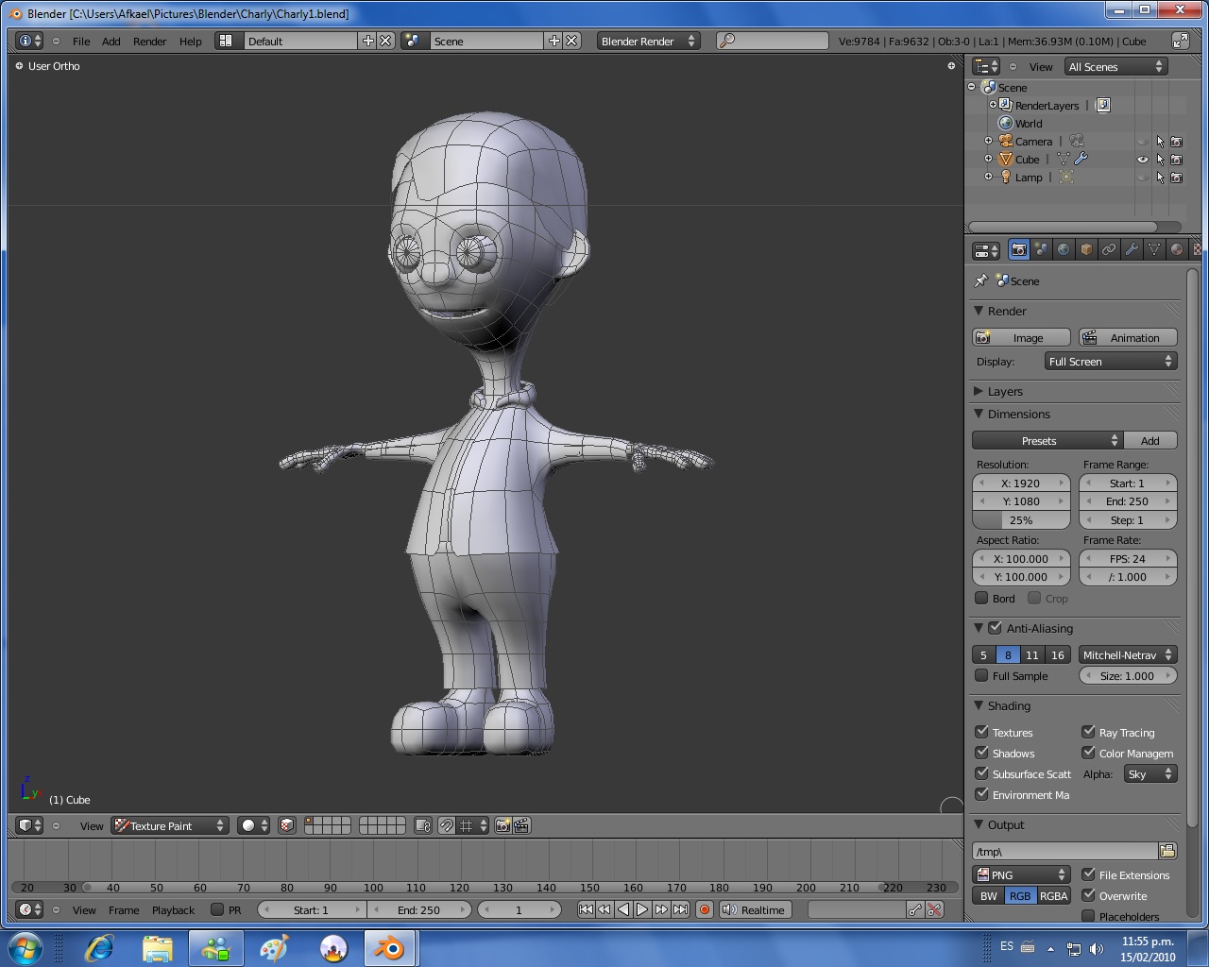The width and height of the screenshot is (1209, 967).
Task: Click the Animation render button
Action: pyautogui.click(x=1128, y=338)
